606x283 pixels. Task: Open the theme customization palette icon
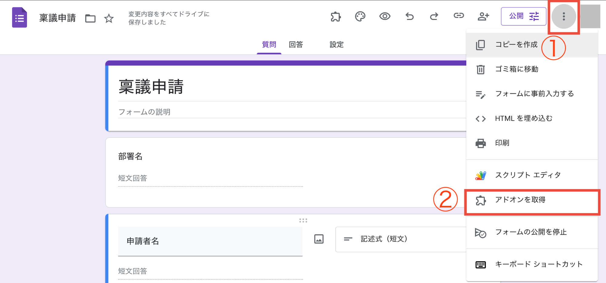[x=360, y=16]
